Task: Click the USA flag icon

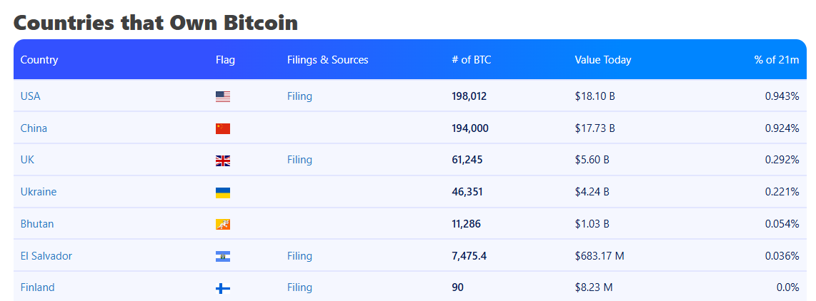Action: point(223,96)
